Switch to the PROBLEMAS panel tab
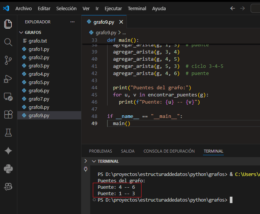The image size is (260, 214). pyautogui.click(x=100, y=151)
